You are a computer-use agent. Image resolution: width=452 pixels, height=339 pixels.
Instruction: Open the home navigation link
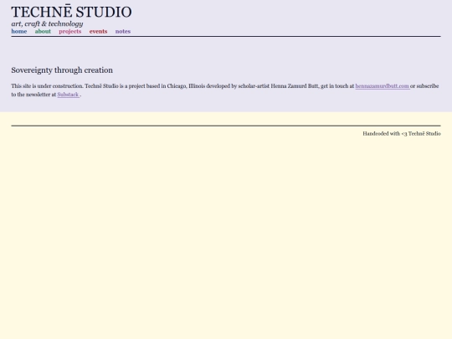[19, 32]
